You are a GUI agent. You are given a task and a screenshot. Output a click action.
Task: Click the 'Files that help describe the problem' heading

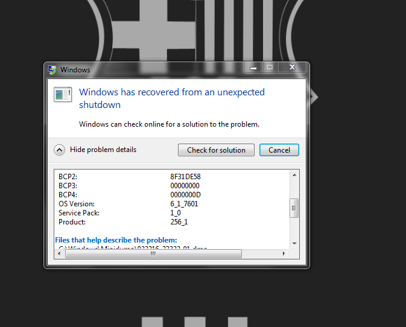click(116, 240)
